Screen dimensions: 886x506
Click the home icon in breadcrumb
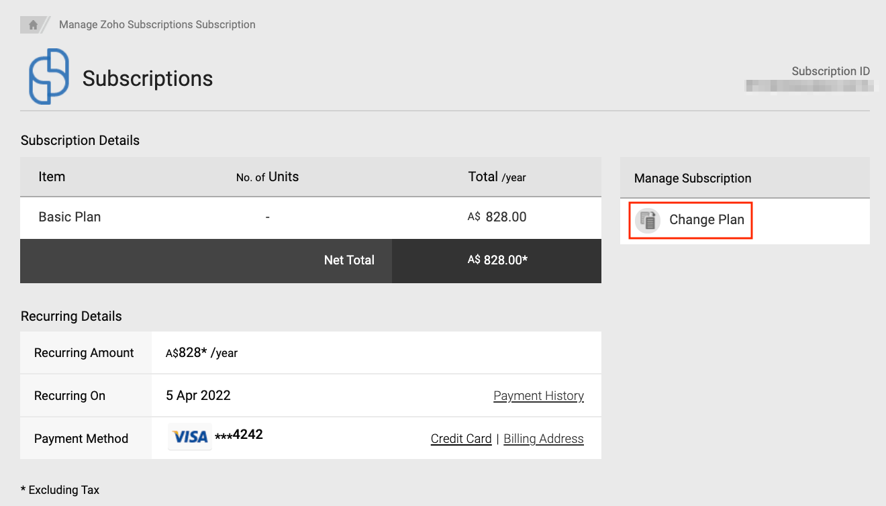tap(33, 25)
